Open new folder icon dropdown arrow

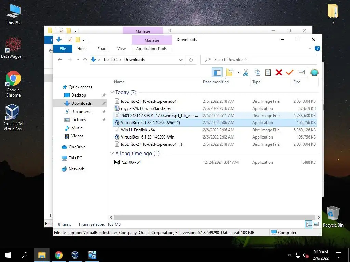(x=238, y=72)
